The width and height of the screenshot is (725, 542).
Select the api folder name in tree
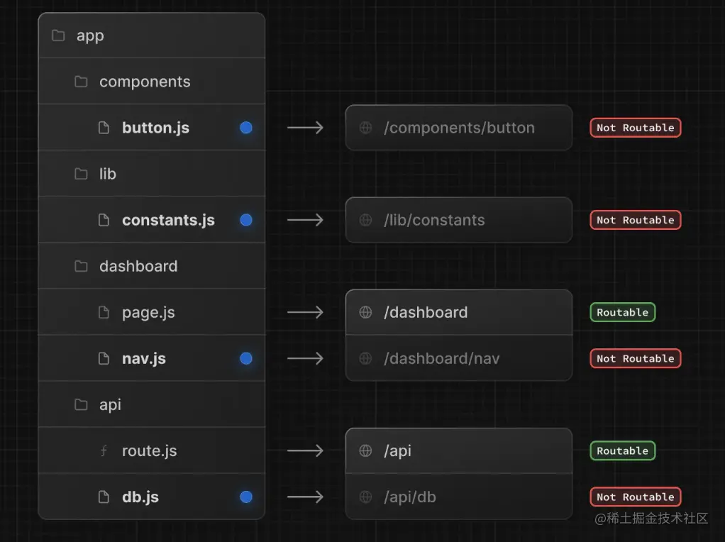110,406
